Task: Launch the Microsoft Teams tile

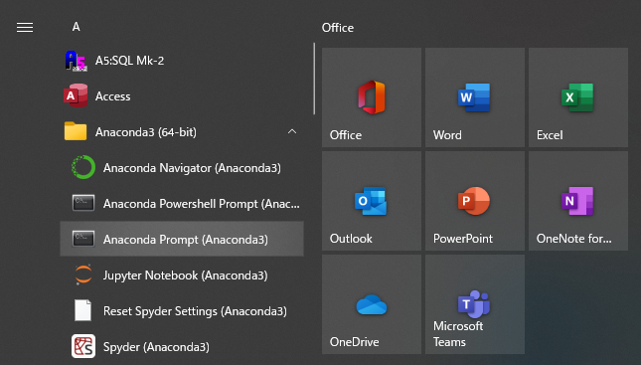Action: [475, 304]
